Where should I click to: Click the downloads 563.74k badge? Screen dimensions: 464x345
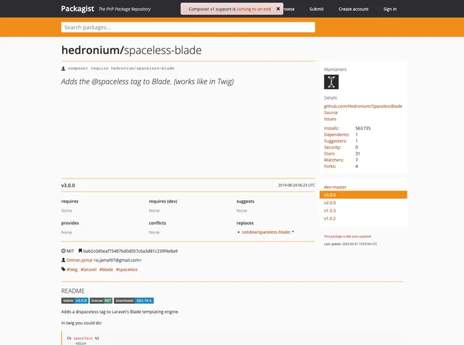(134, 301)
